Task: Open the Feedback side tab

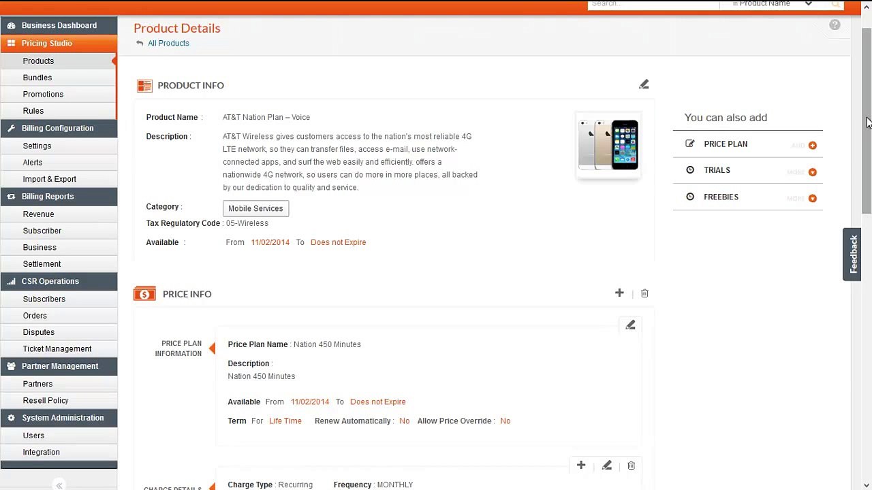Action: coord(852,254)
